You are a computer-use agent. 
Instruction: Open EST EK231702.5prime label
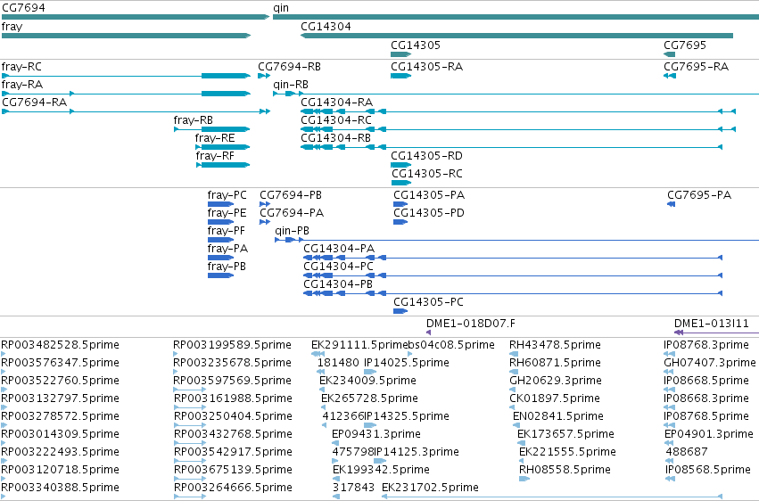(x=430, y=488)
